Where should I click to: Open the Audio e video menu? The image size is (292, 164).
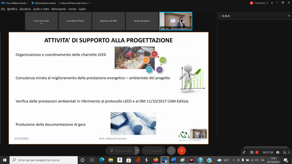point(41,9)
